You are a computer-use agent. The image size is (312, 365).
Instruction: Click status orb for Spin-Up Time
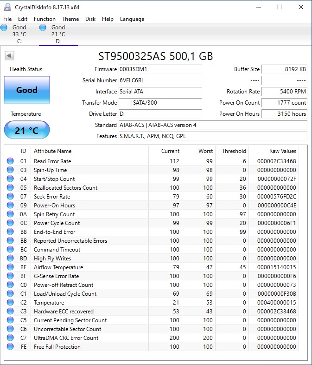(x=10, y=170)
